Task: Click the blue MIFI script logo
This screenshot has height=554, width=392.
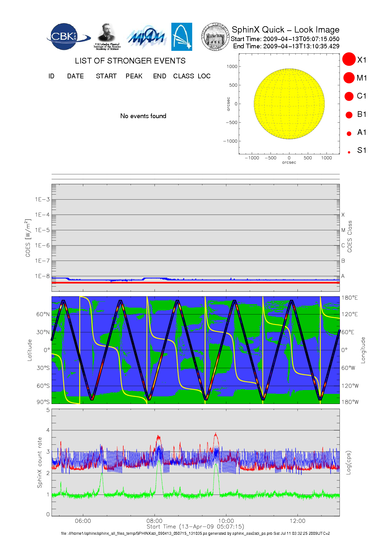Action: (x=147, y=38)
